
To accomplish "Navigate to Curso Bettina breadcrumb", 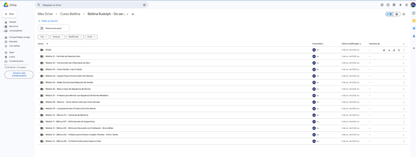I will tap(70, 14).
